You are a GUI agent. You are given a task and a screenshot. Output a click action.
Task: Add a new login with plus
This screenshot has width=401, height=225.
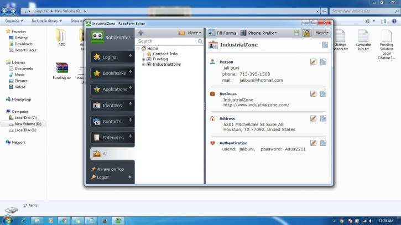coord(131,55)
